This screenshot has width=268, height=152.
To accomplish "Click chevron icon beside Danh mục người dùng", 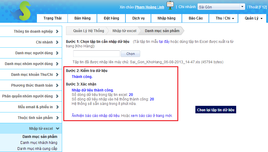I will point(57,53).
